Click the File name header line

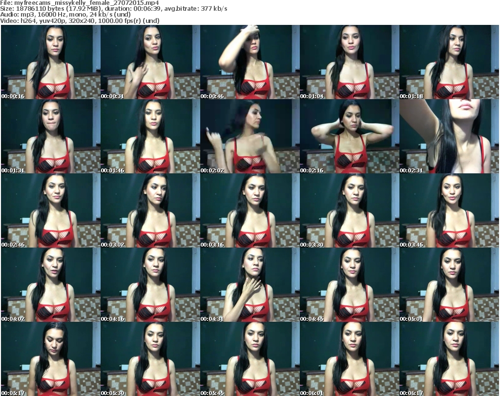(x=80, y=3)
